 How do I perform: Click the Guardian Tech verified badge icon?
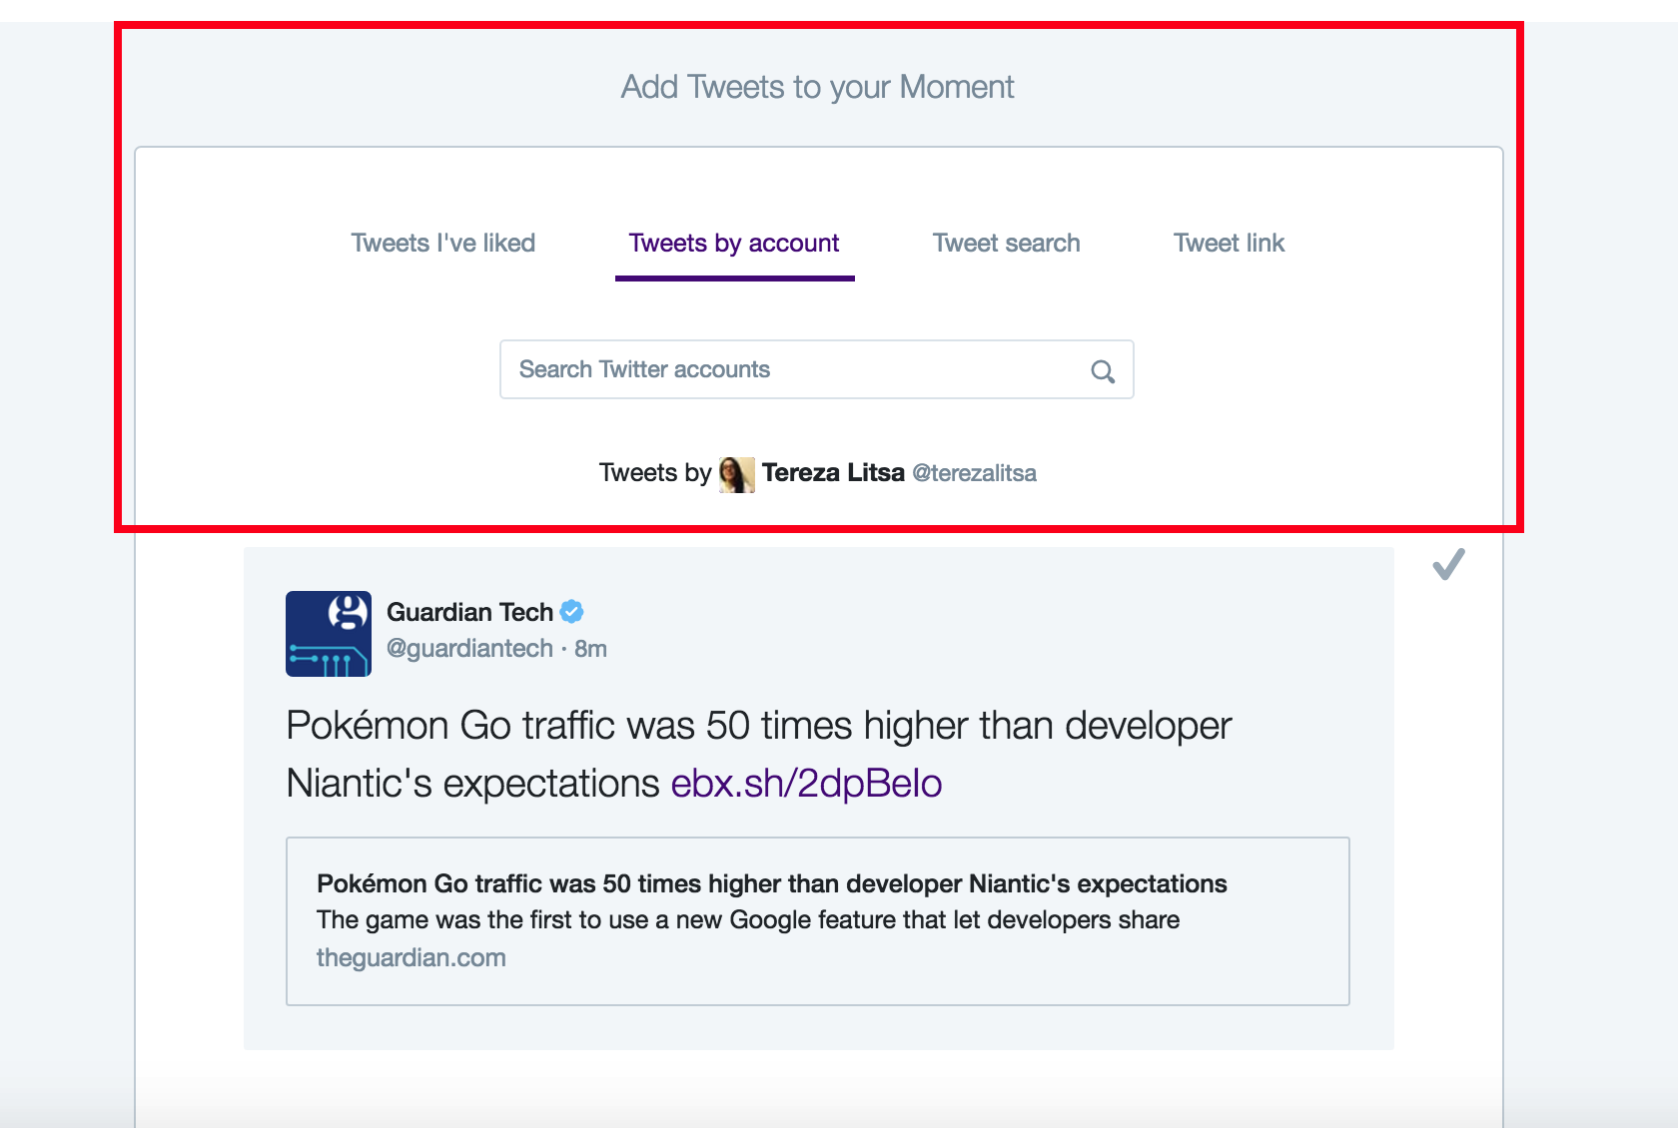[x=571, y=612]
